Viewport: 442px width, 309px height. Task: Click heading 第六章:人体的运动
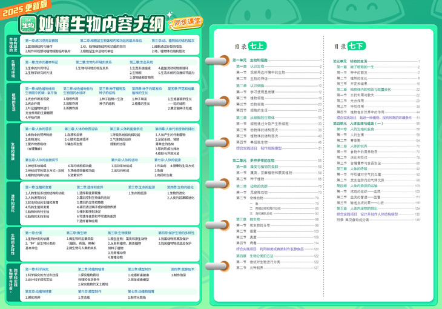pyautogui.click(x=125, y=160)
